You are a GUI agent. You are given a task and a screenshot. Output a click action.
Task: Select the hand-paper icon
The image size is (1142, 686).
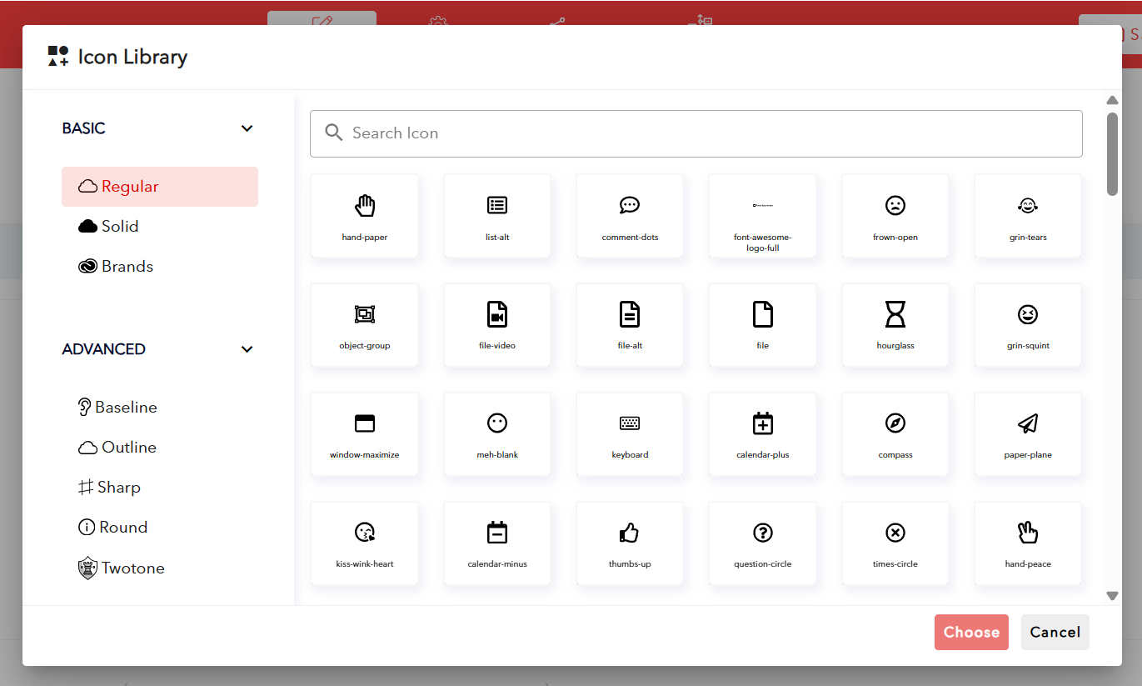[x=364, y=215]
